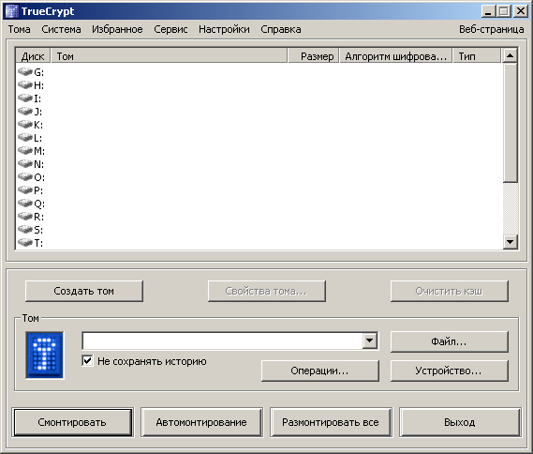Click the scrollbar up arrow in drive list
This screenshot has height=454, width=533.
click(x=510, y=55)
